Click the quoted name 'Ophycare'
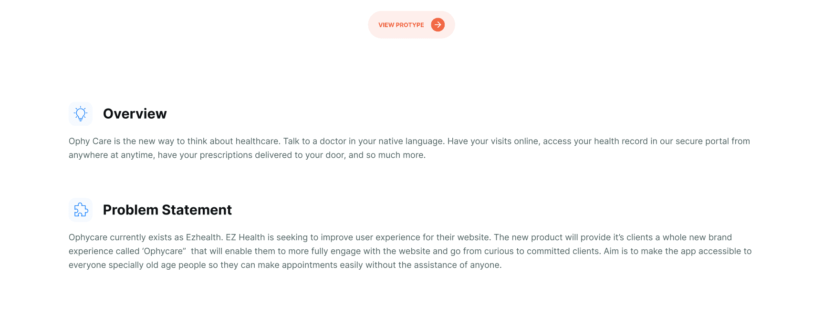 [164, 252]
